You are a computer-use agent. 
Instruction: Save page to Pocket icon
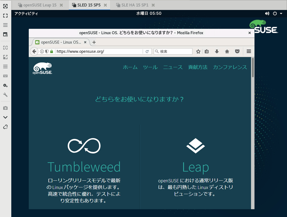point(237,51)
